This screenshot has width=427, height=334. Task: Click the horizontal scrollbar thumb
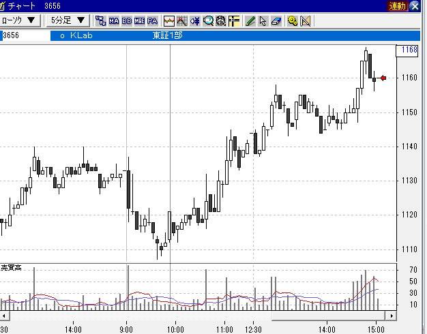(328, 316)
